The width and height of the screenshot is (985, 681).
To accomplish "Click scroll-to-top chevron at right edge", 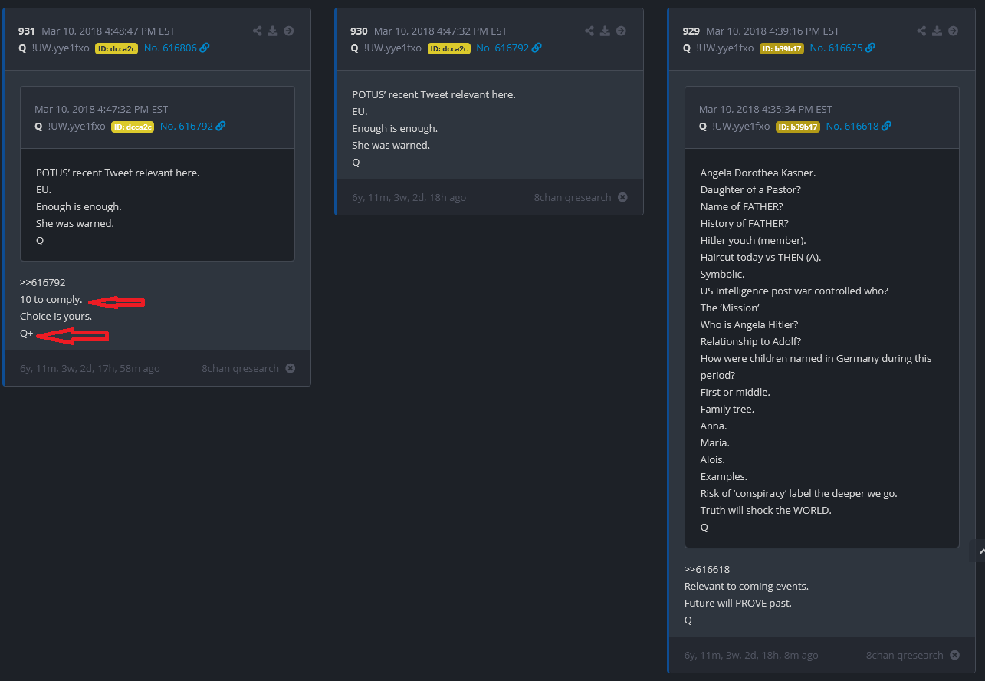I will click(x=977, y=551).
